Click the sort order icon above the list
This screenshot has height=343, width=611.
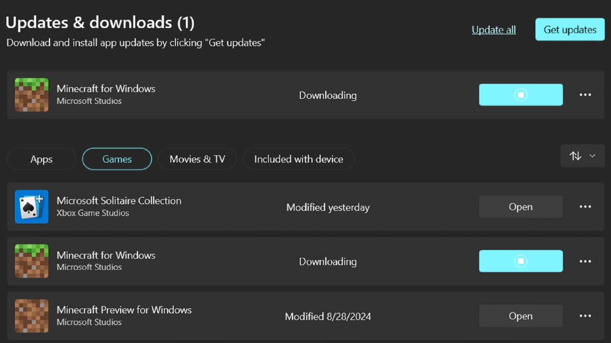pyautogui.click(x=576, y=156)
